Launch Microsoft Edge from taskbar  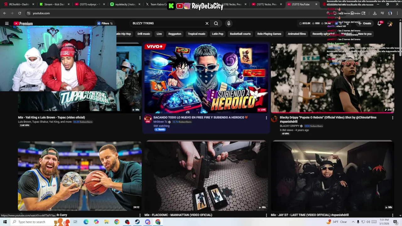pos(86,222)
